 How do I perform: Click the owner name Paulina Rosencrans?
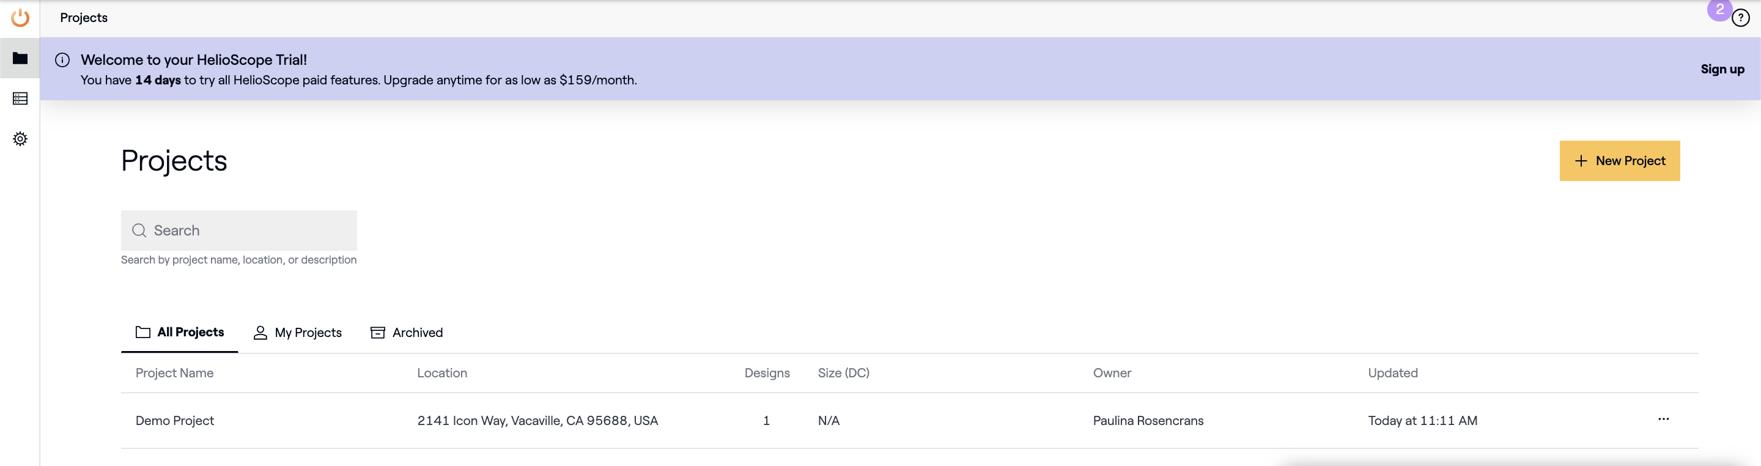pyautogui.click(x=1148, y=421)
